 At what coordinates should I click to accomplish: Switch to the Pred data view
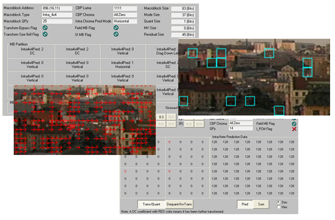tap(245, 204)
